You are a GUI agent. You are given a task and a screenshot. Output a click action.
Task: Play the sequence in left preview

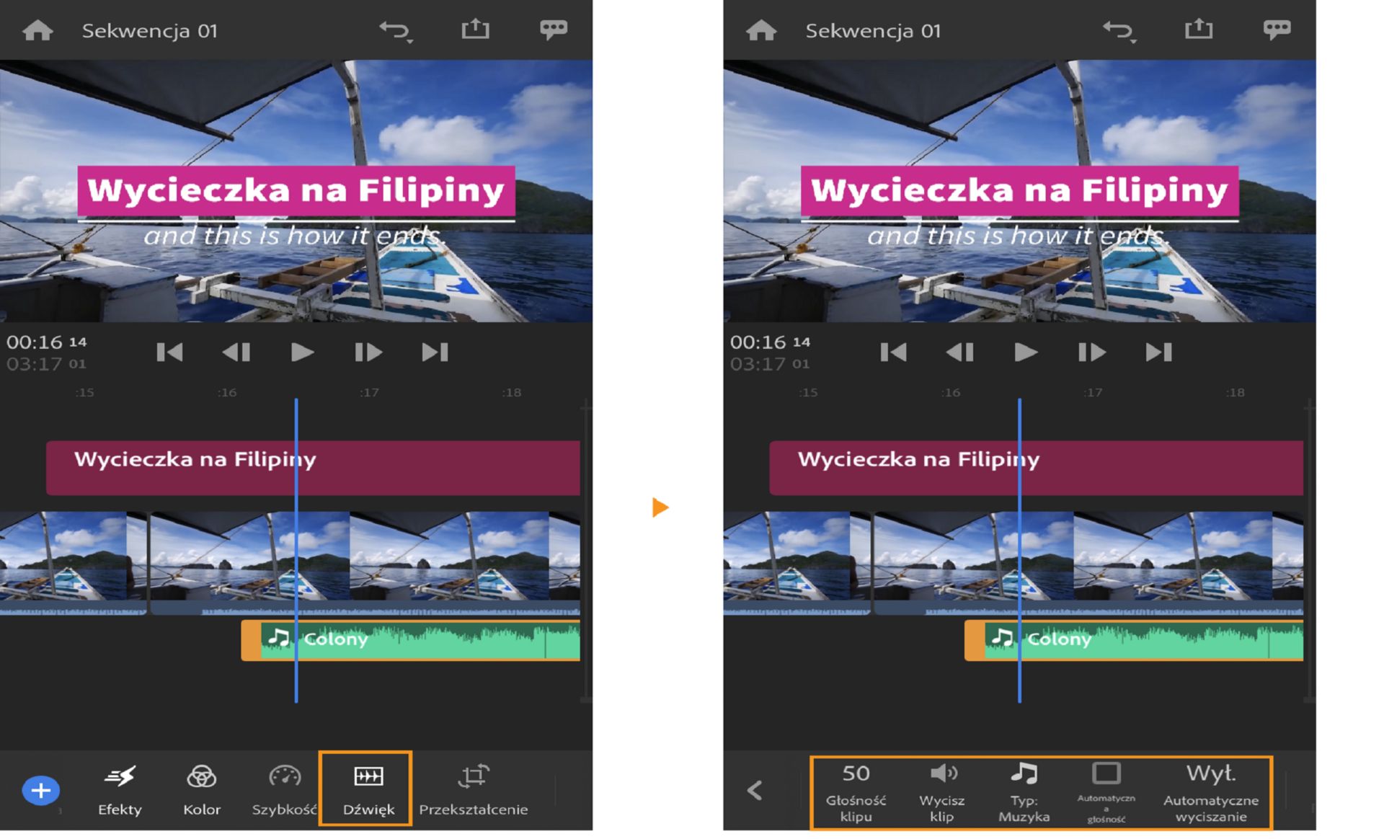point(302,352)
